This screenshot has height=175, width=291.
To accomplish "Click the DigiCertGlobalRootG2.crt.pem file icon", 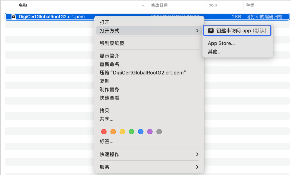I will click(14, 17).
